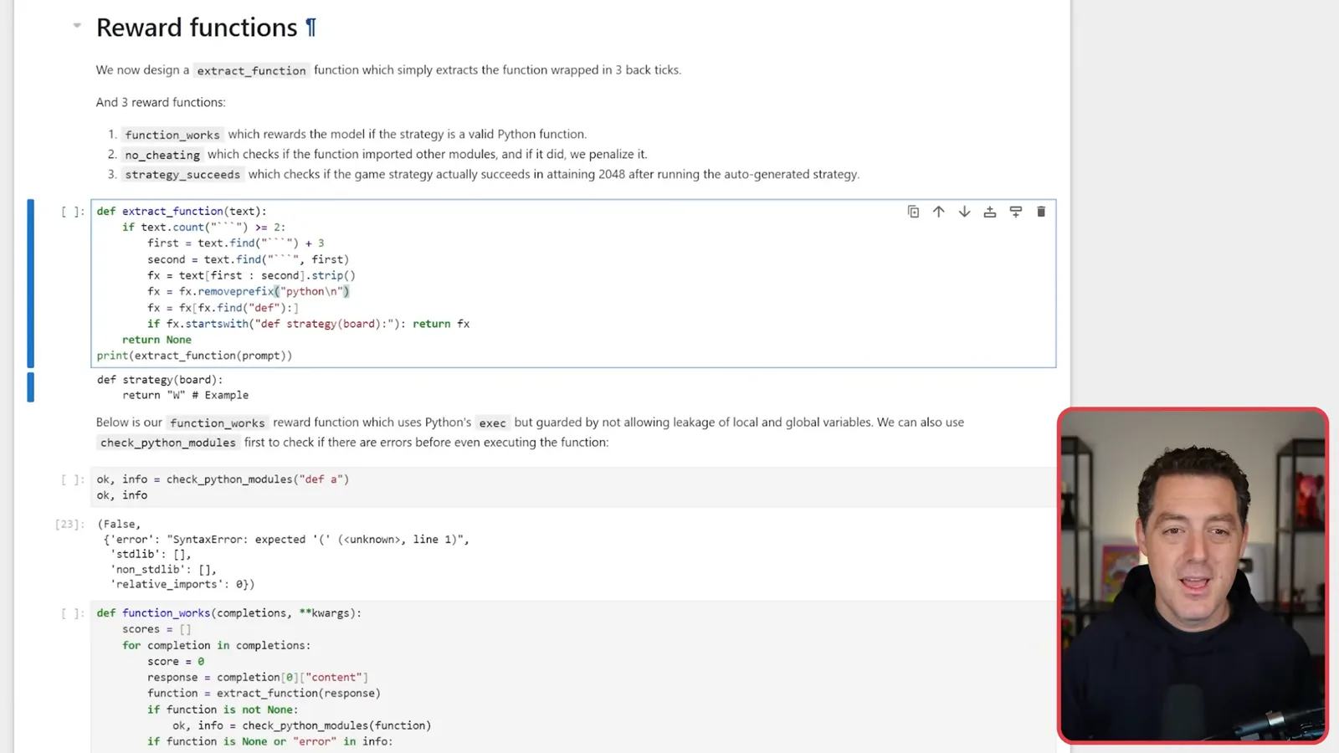The image size is (1339, 753).
Task: Click 'function = extract_function(response)' code line
Action: pyautogui.click(x=264, y=694)
